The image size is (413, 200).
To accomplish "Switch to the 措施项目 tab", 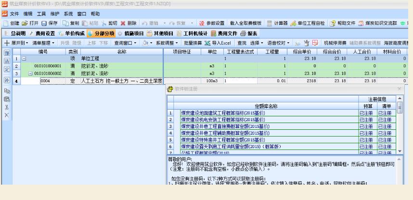I will coord(130,34).
